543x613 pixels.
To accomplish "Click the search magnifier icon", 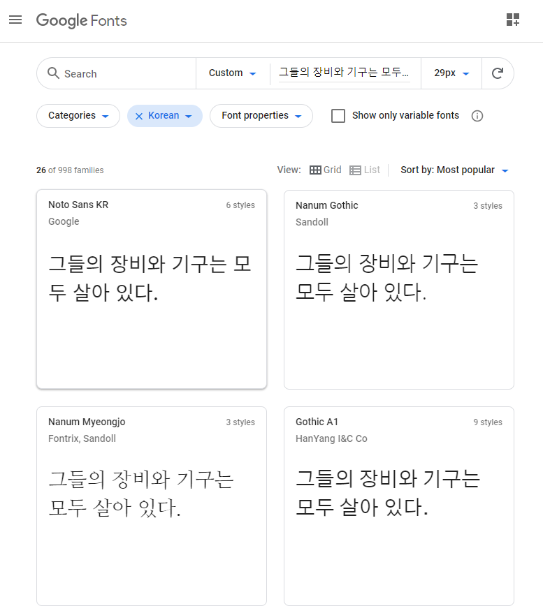I will click(53, 73).
